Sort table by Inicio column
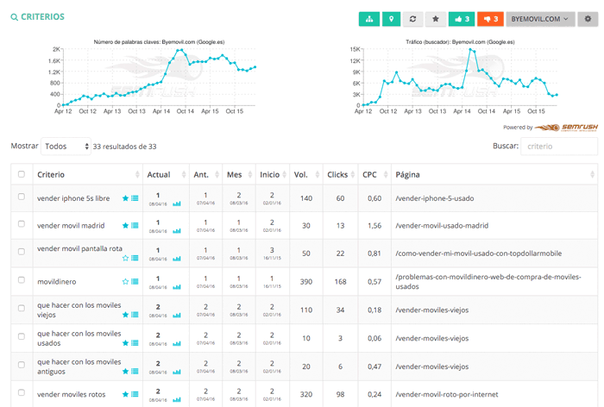604x407 pixels. coord(273,174)
